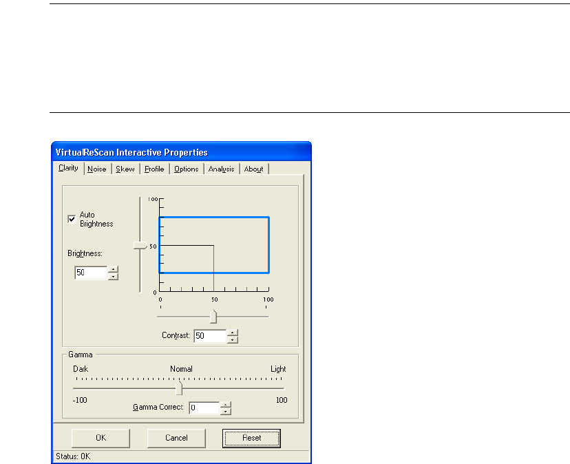Click the vertical Brightness slider handle

coord(140,245)
